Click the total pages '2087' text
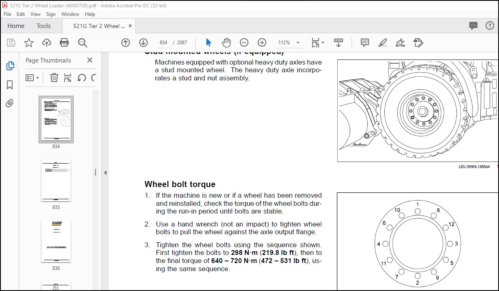This screenshot has height=291, width=499. 182,43
